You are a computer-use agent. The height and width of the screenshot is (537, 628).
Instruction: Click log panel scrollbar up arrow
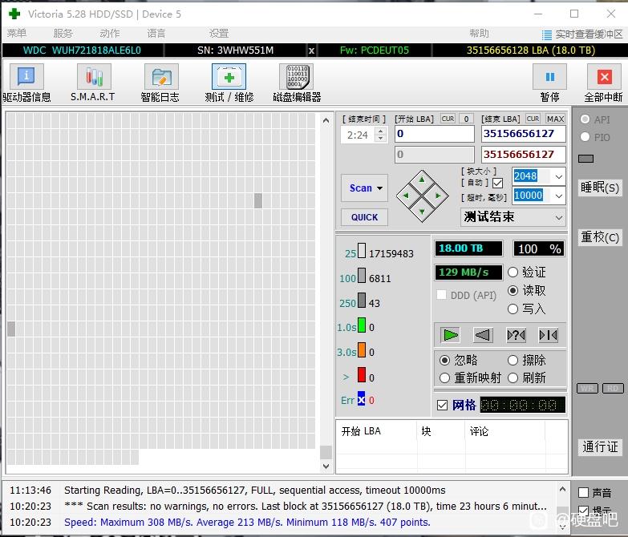coord(562,489)
